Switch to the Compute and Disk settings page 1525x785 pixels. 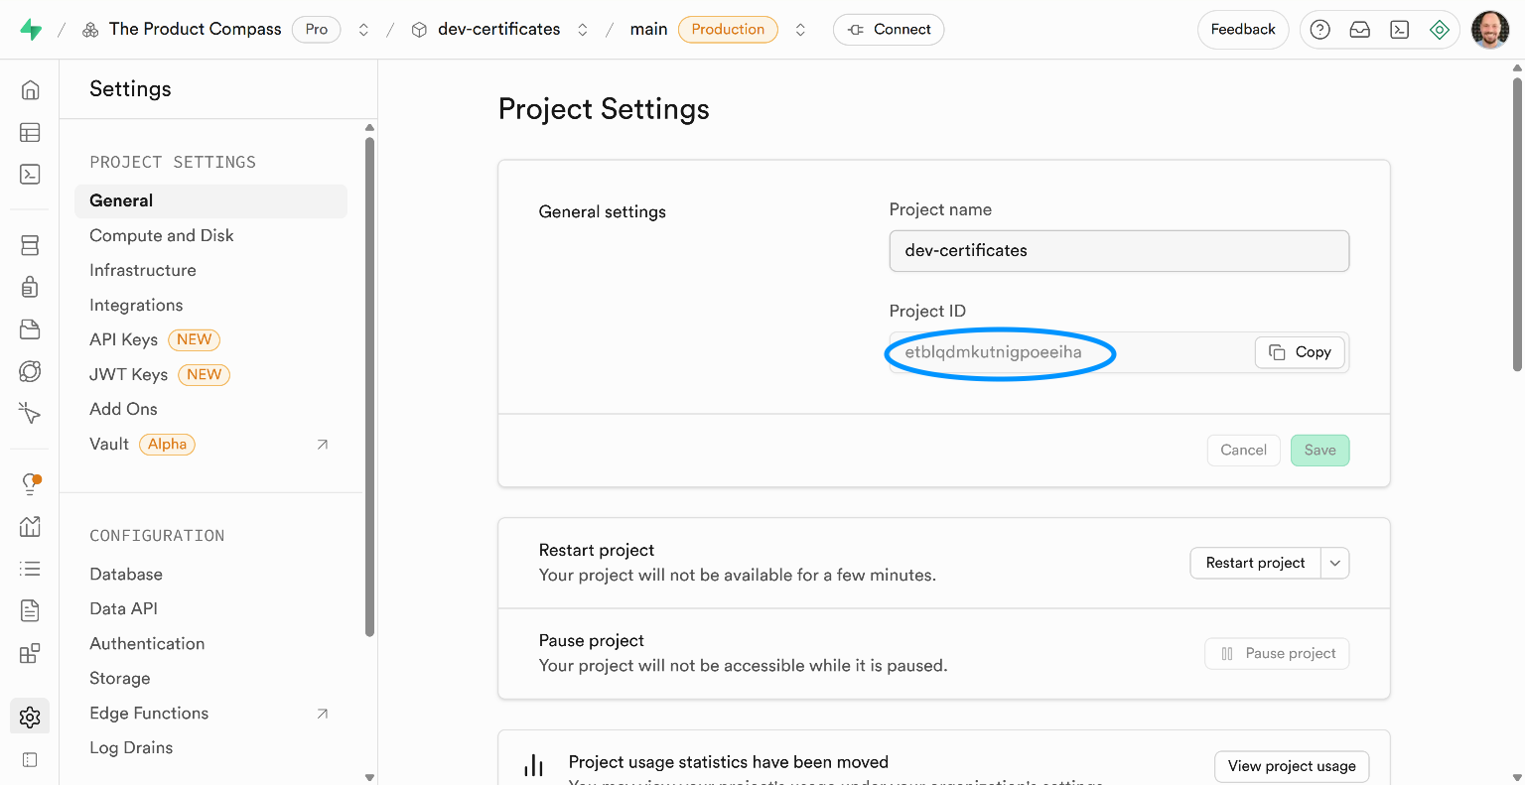pos(161,235)
